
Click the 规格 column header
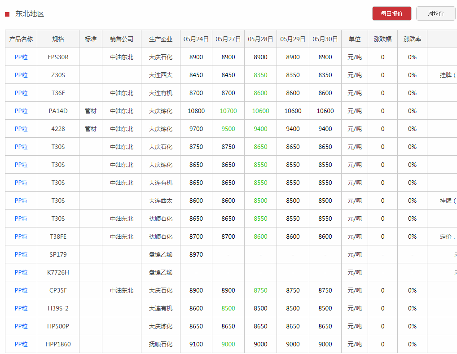[x=58, y=39]
